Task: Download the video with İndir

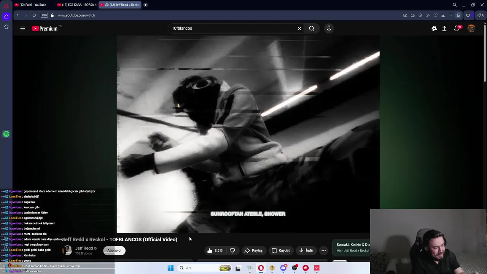Action: point(306,250)
